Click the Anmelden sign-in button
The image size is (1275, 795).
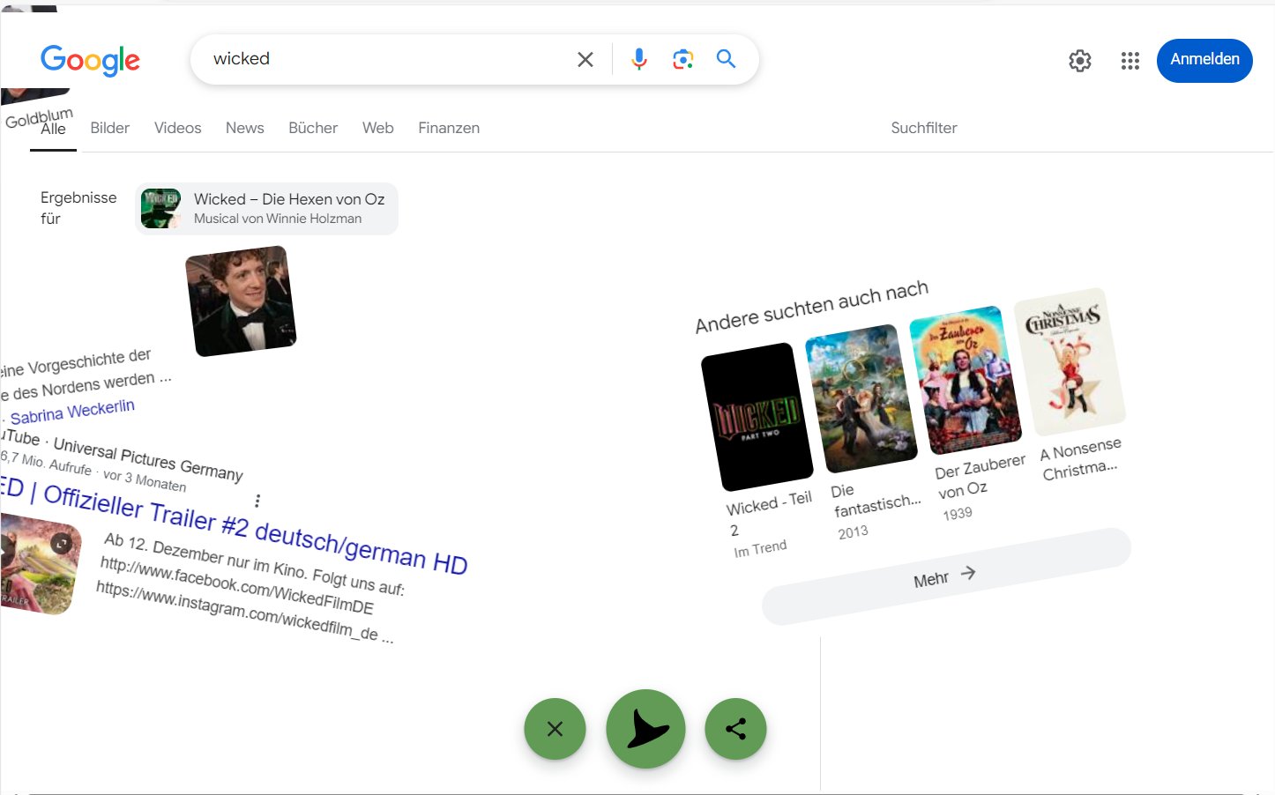click(1204, 60)
